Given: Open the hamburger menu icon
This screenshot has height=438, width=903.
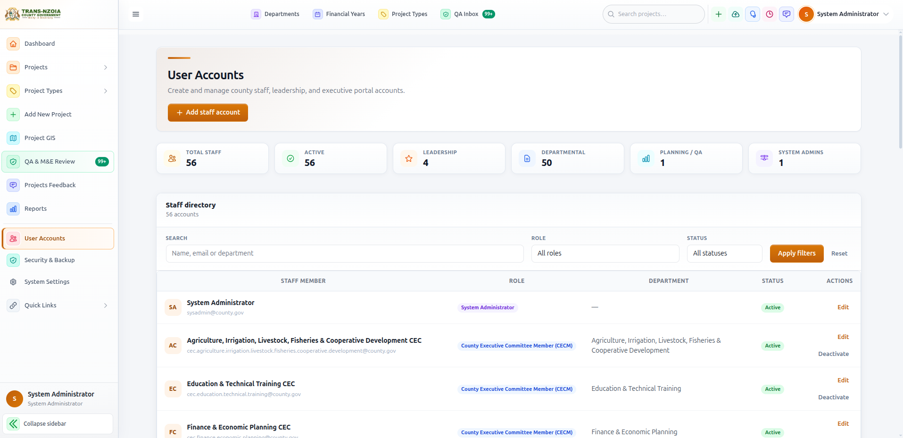Looking at the screenshot, I should (136, 14).
